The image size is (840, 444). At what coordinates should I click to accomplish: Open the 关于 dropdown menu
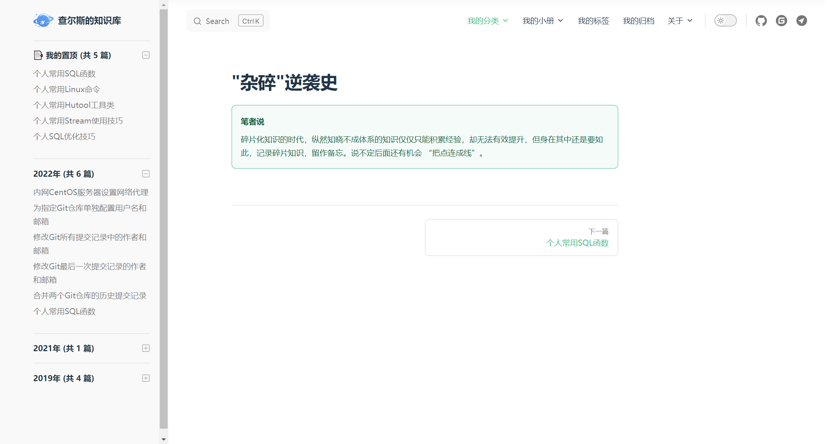(679, 21)
